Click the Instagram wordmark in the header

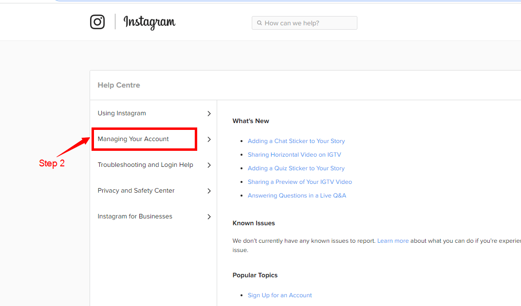click(149, 22)
